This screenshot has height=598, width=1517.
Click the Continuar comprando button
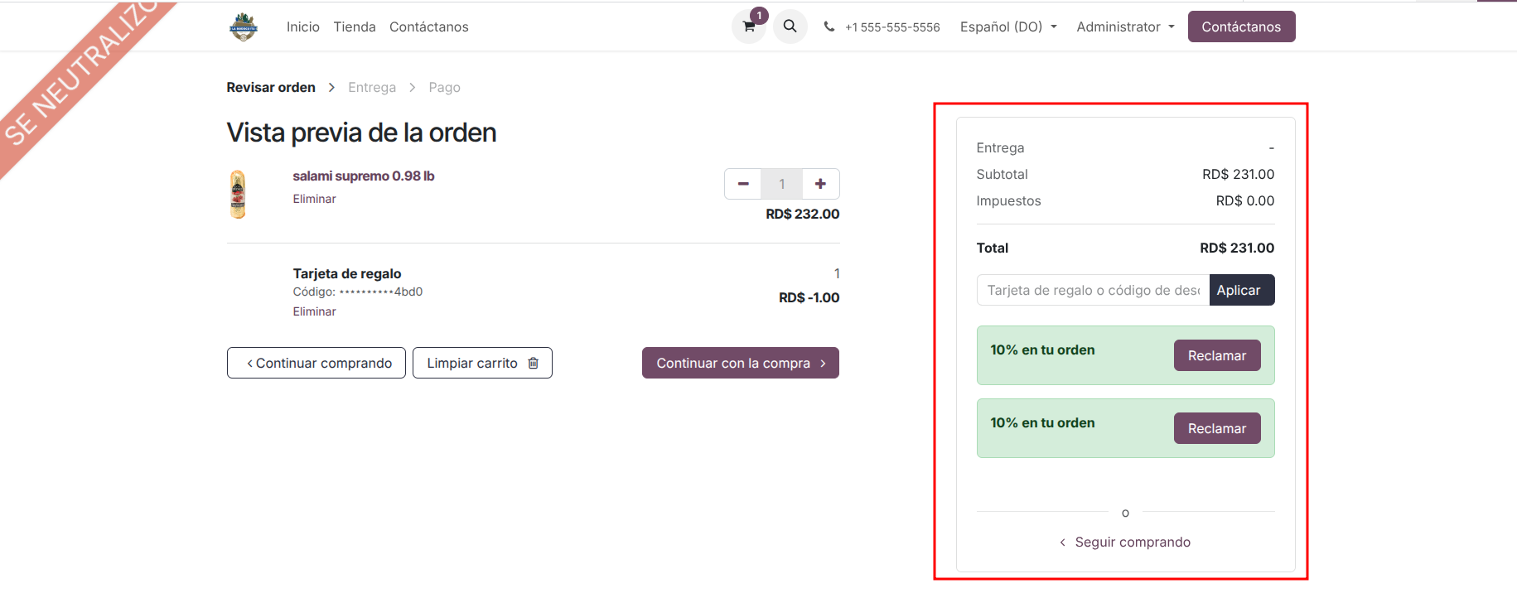(316, 363)
